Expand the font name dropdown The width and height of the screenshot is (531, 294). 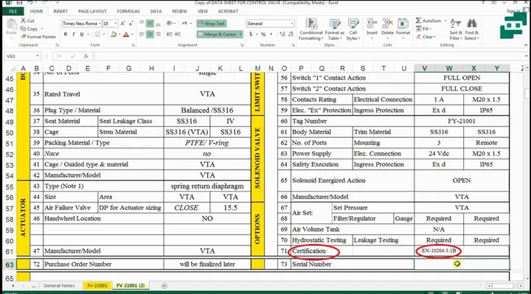(100, 24)
